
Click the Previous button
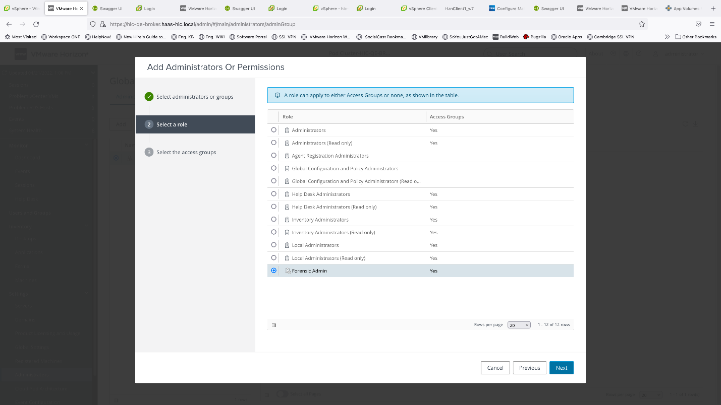(529, 368)
